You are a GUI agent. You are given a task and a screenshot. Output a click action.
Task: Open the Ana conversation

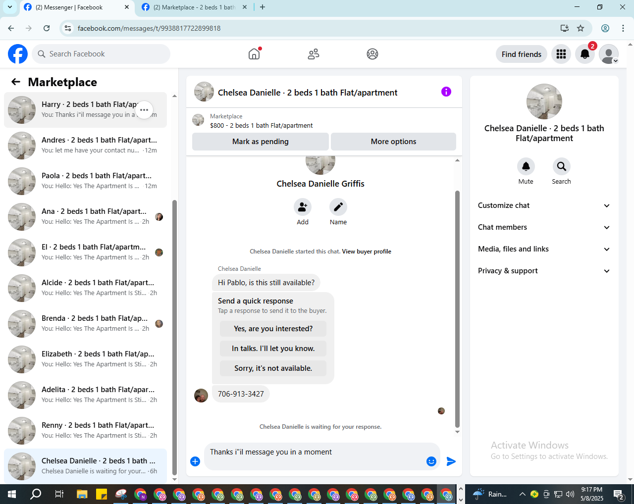click(85, 216)
